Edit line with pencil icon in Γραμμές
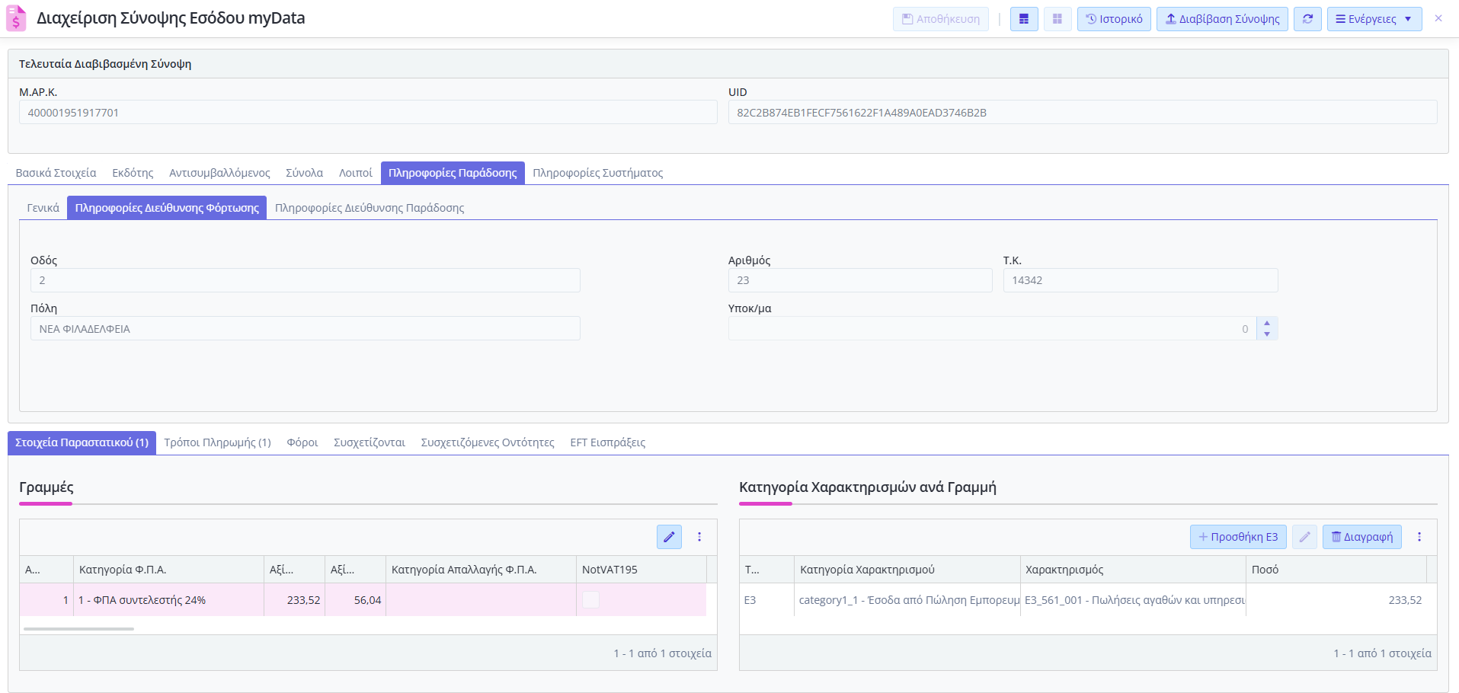 [669, 537]
